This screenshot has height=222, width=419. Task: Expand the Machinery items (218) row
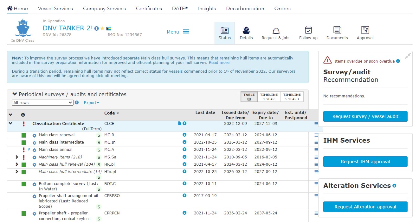17,157
